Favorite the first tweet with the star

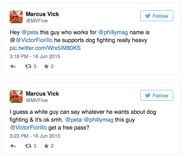coord(46,66)
